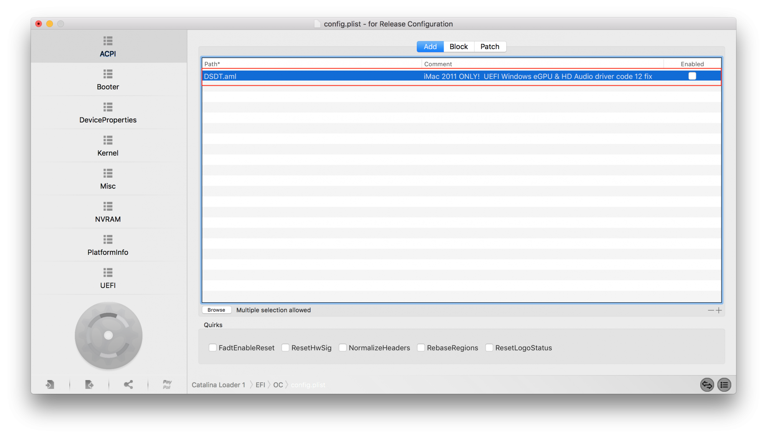Screen dimensions: 767x438
Task: Open the ACPI section in sidebar
Action: [108, 46]
